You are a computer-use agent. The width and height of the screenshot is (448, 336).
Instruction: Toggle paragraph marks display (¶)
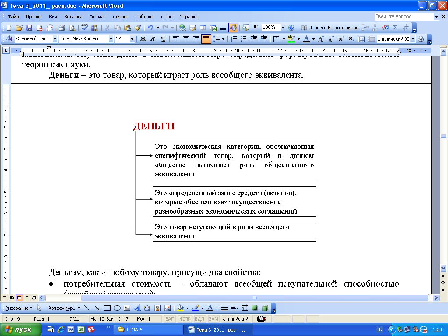coord(256,28)
